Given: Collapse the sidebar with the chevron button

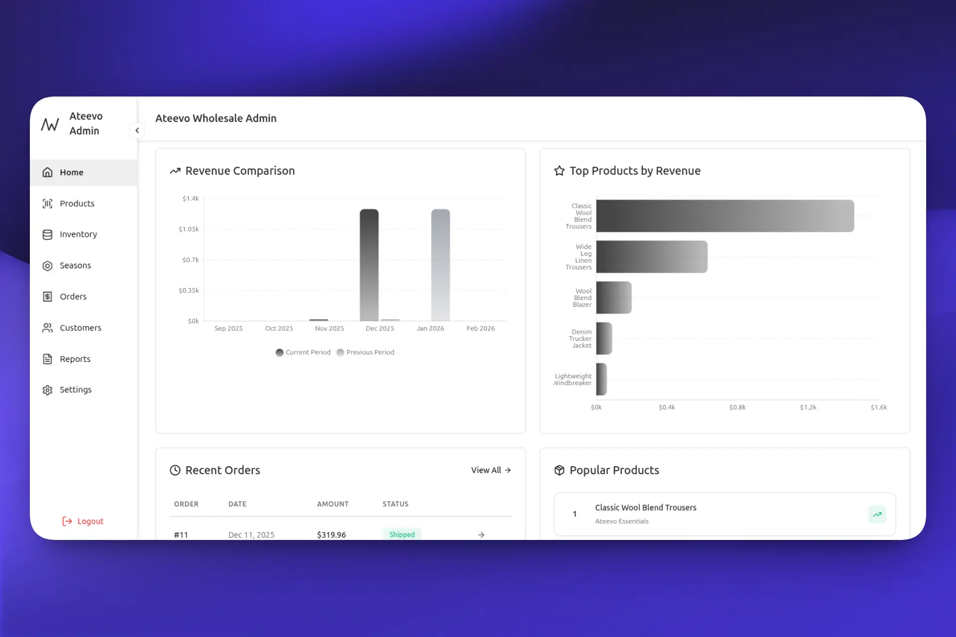Looking at the screenshot, I should 137,130.
